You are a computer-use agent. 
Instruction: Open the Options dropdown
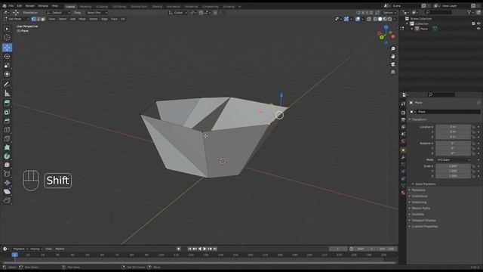point(389,13)
